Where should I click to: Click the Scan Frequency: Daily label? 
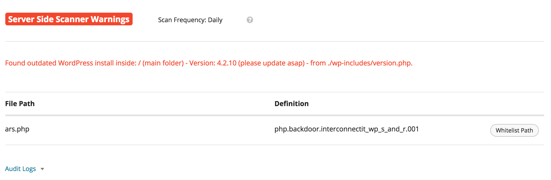pos(190,20)
